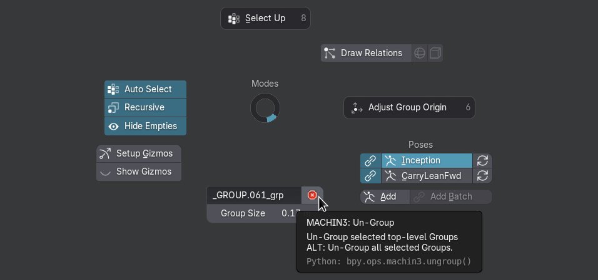598x280 pixels.
Task: Toggle the Auto Select option
Action: (146, 89)
